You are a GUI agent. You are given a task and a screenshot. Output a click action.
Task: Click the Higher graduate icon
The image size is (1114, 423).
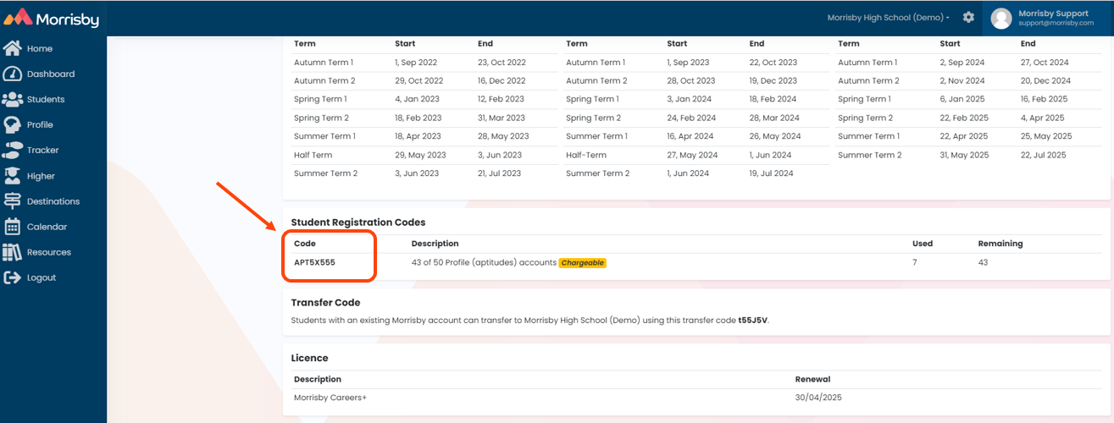coord(12,176)
